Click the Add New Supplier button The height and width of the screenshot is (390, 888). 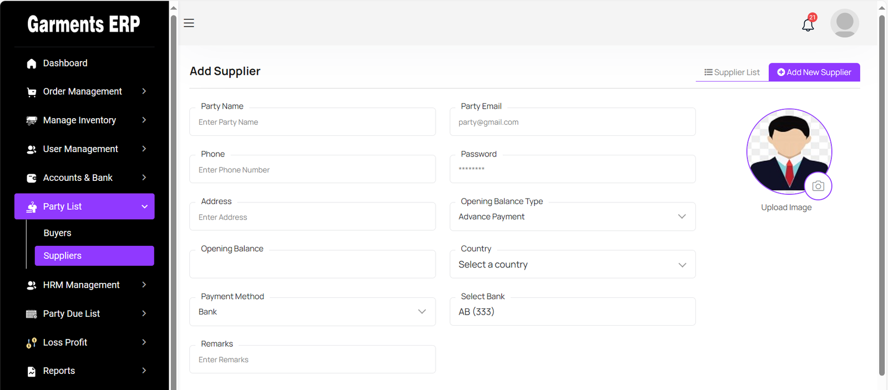pyautogui.click(x=814, y=72)
